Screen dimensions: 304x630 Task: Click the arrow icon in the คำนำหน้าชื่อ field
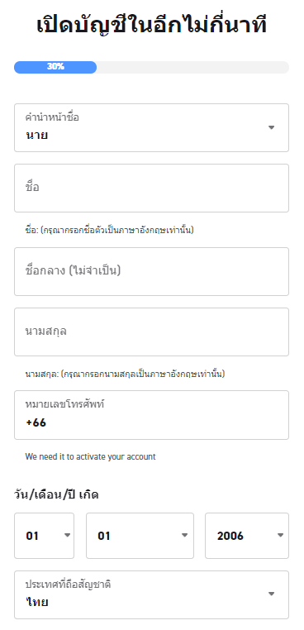[x=272, y=128]
